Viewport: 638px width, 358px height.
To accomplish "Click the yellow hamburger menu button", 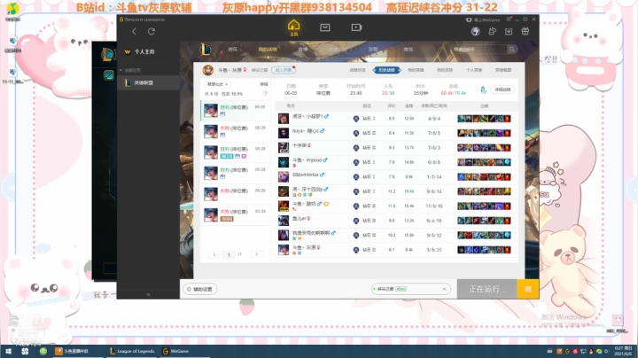I will pyautogui.click(x=528, y=289).
